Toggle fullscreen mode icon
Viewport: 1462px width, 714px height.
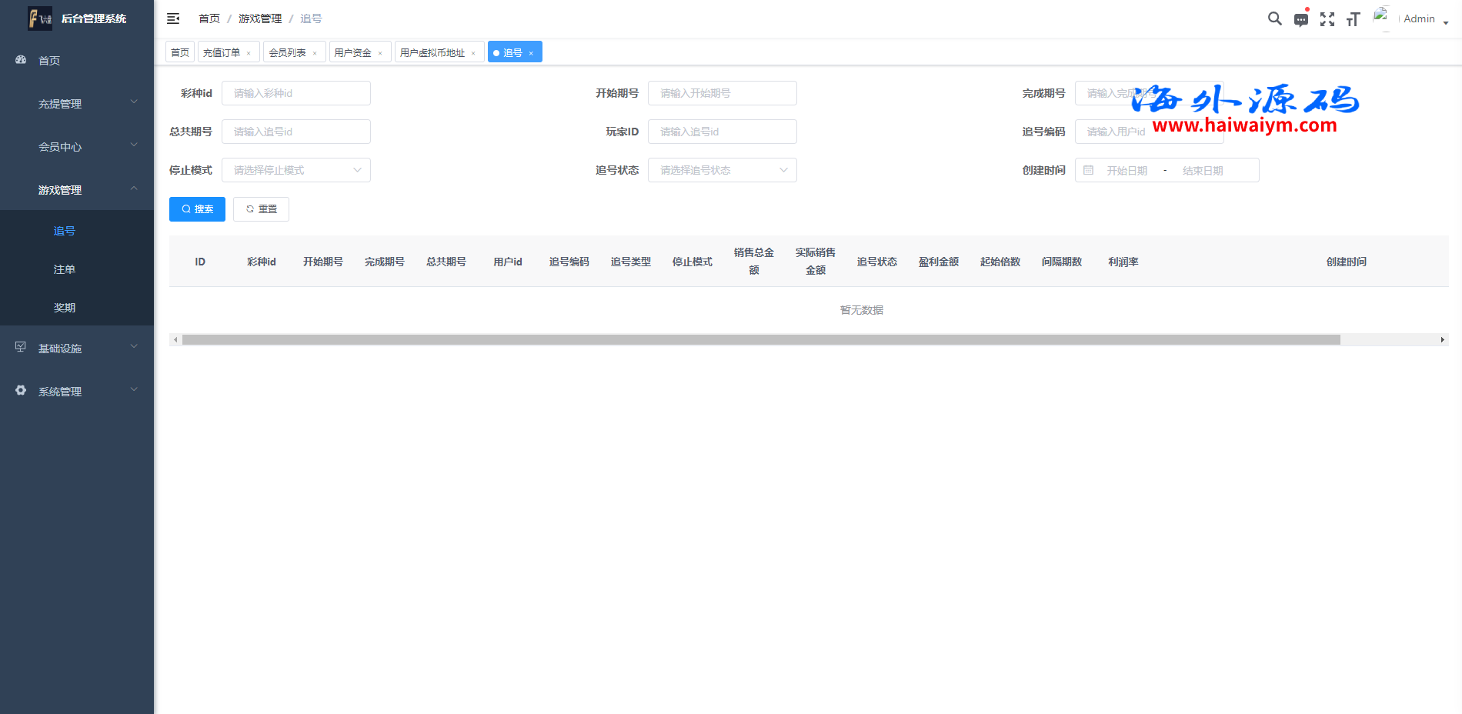[x=1327, y=19]
